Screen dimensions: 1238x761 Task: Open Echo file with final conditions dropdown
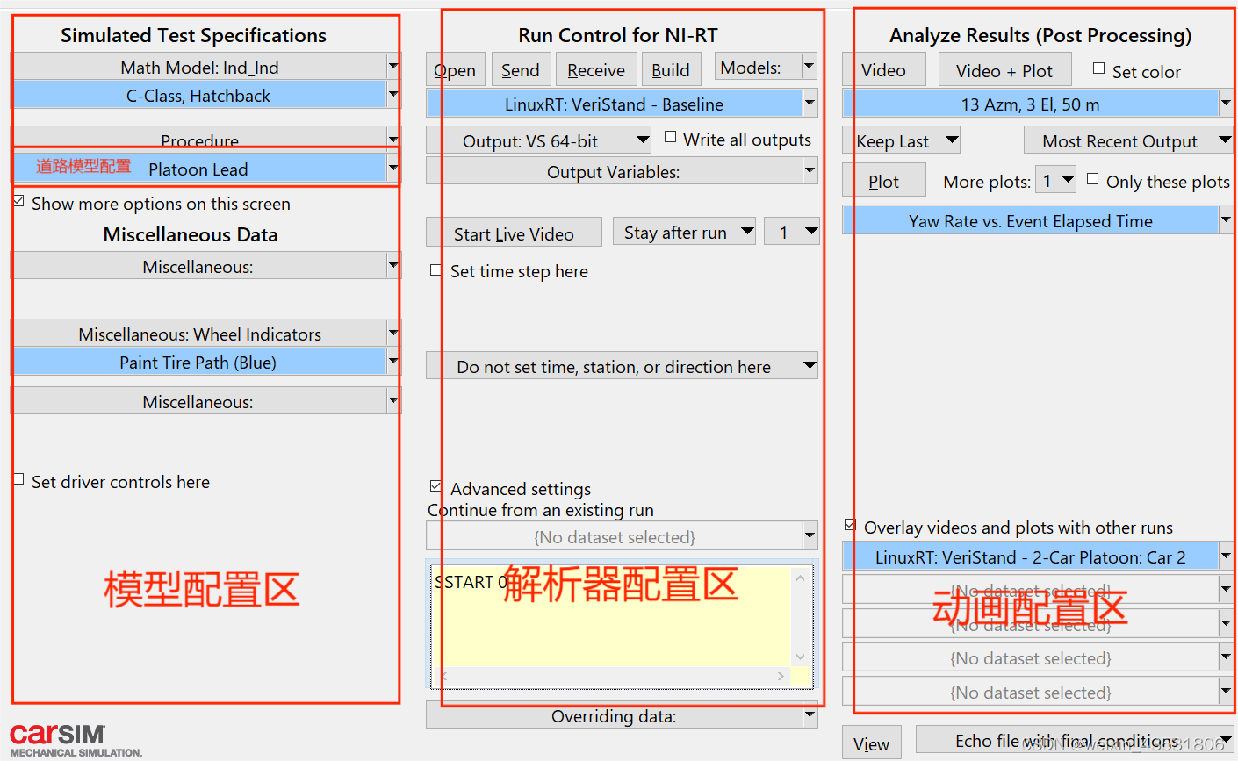pos(1075,740)
